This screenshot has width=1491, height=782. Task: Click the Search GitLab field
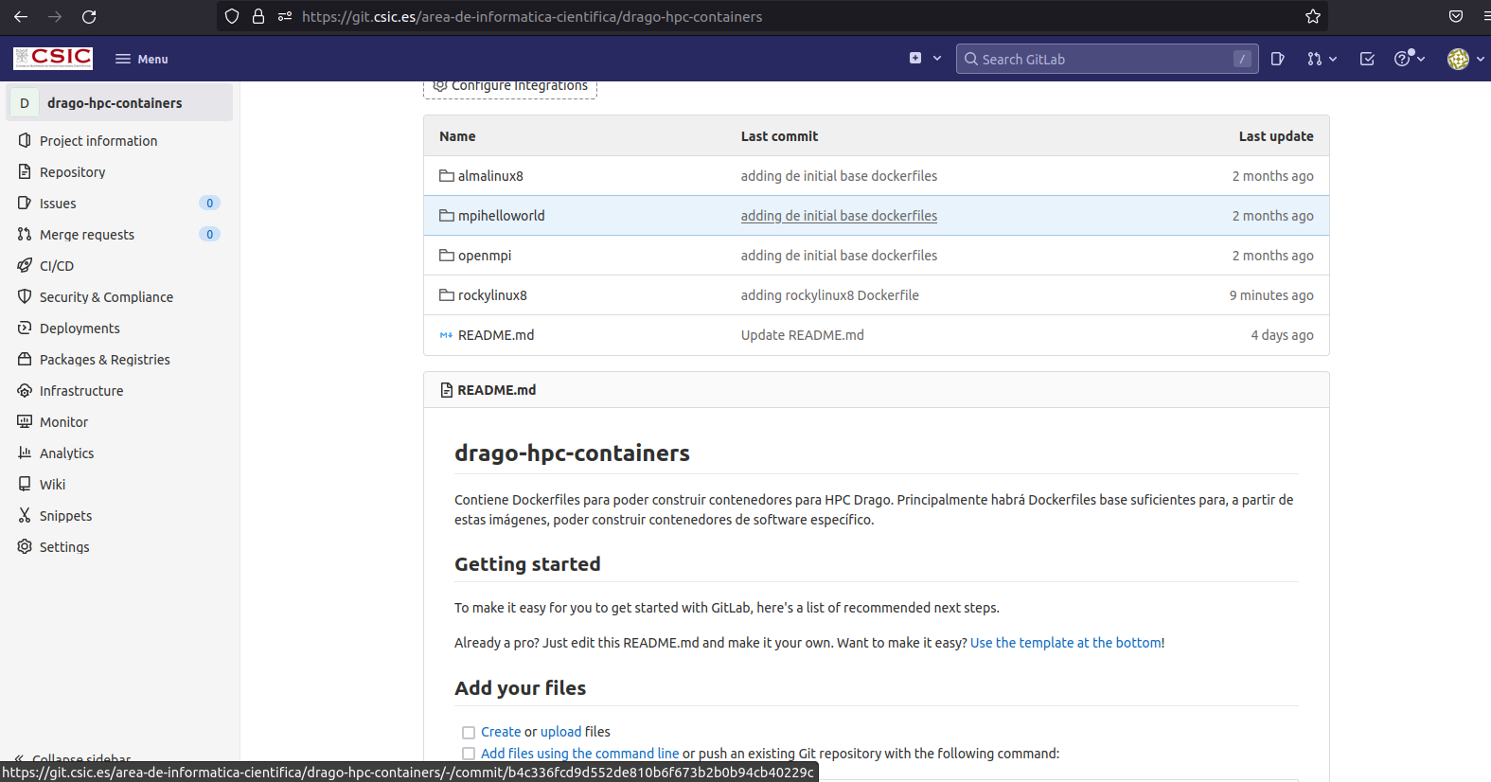[1107, 59]
